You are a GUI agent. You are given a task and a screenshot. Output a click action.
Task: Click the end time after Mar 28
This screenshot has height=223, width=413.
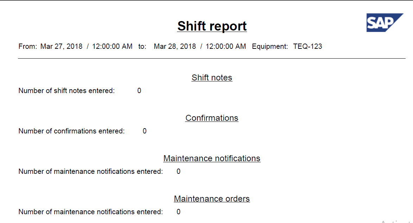click(x=225, y=46)
